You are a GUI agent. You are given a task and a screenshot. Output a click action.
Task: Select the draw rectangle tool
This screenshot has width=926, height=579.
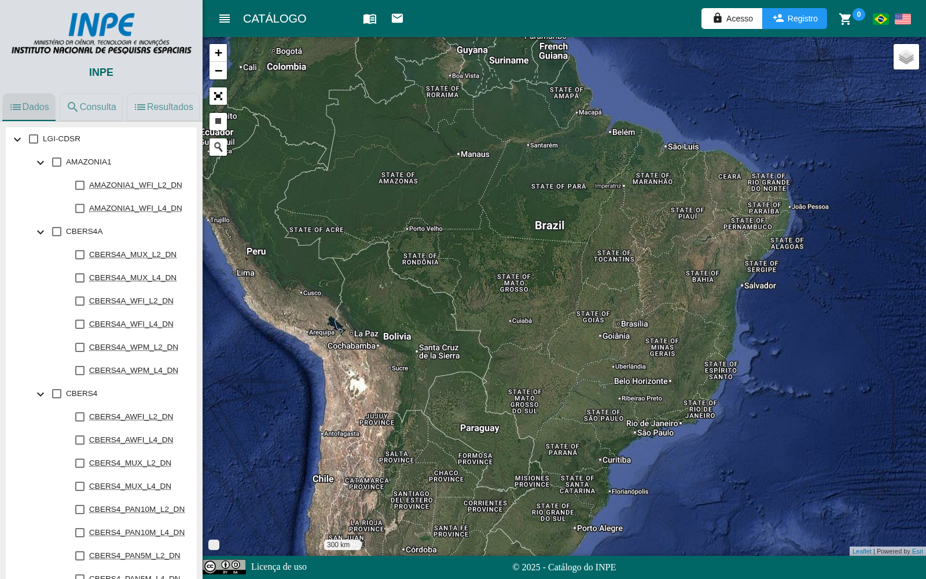[218, 121]
